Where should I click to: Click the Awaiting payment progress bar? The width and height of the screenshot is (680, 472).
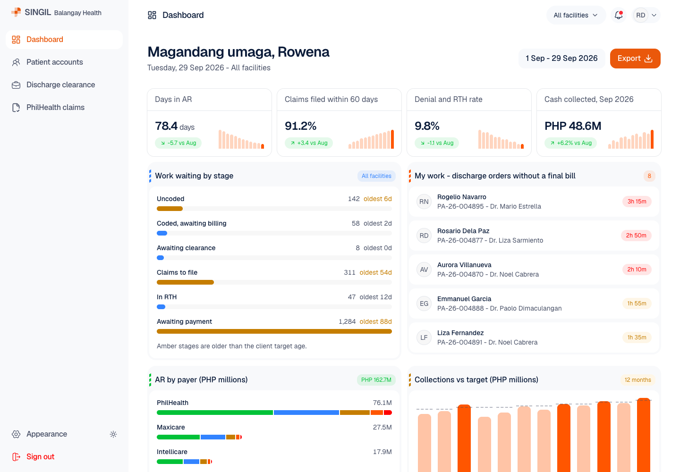coord(274,331)
